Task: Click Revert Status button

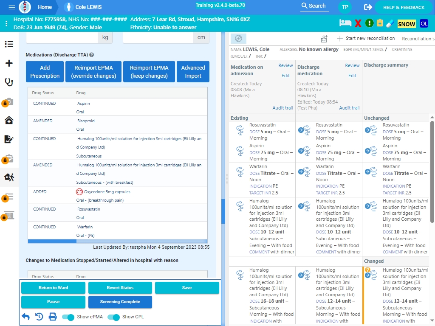Action: pos(120,288)
